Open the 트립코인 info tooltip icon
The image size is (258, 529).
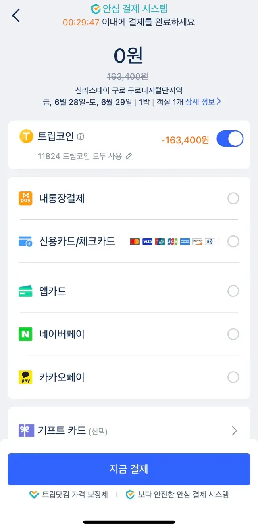(81, 136)
